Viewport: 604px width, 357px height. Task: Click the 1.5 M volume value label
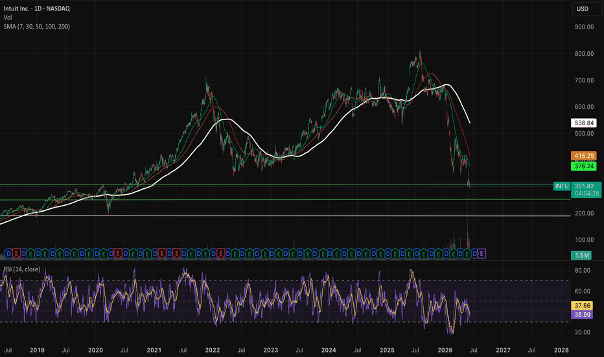(581, 255)
